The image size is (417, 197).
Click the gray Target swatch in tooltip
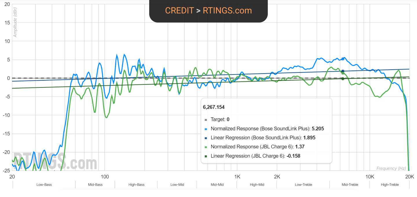click(206, 119)
